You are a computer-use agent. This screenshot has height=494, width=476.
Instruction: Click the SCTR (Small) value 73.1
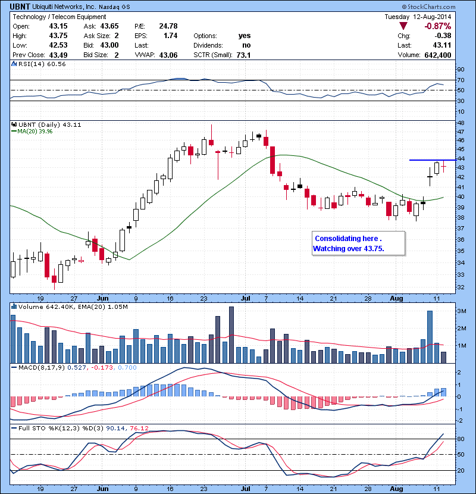point(243,55)
